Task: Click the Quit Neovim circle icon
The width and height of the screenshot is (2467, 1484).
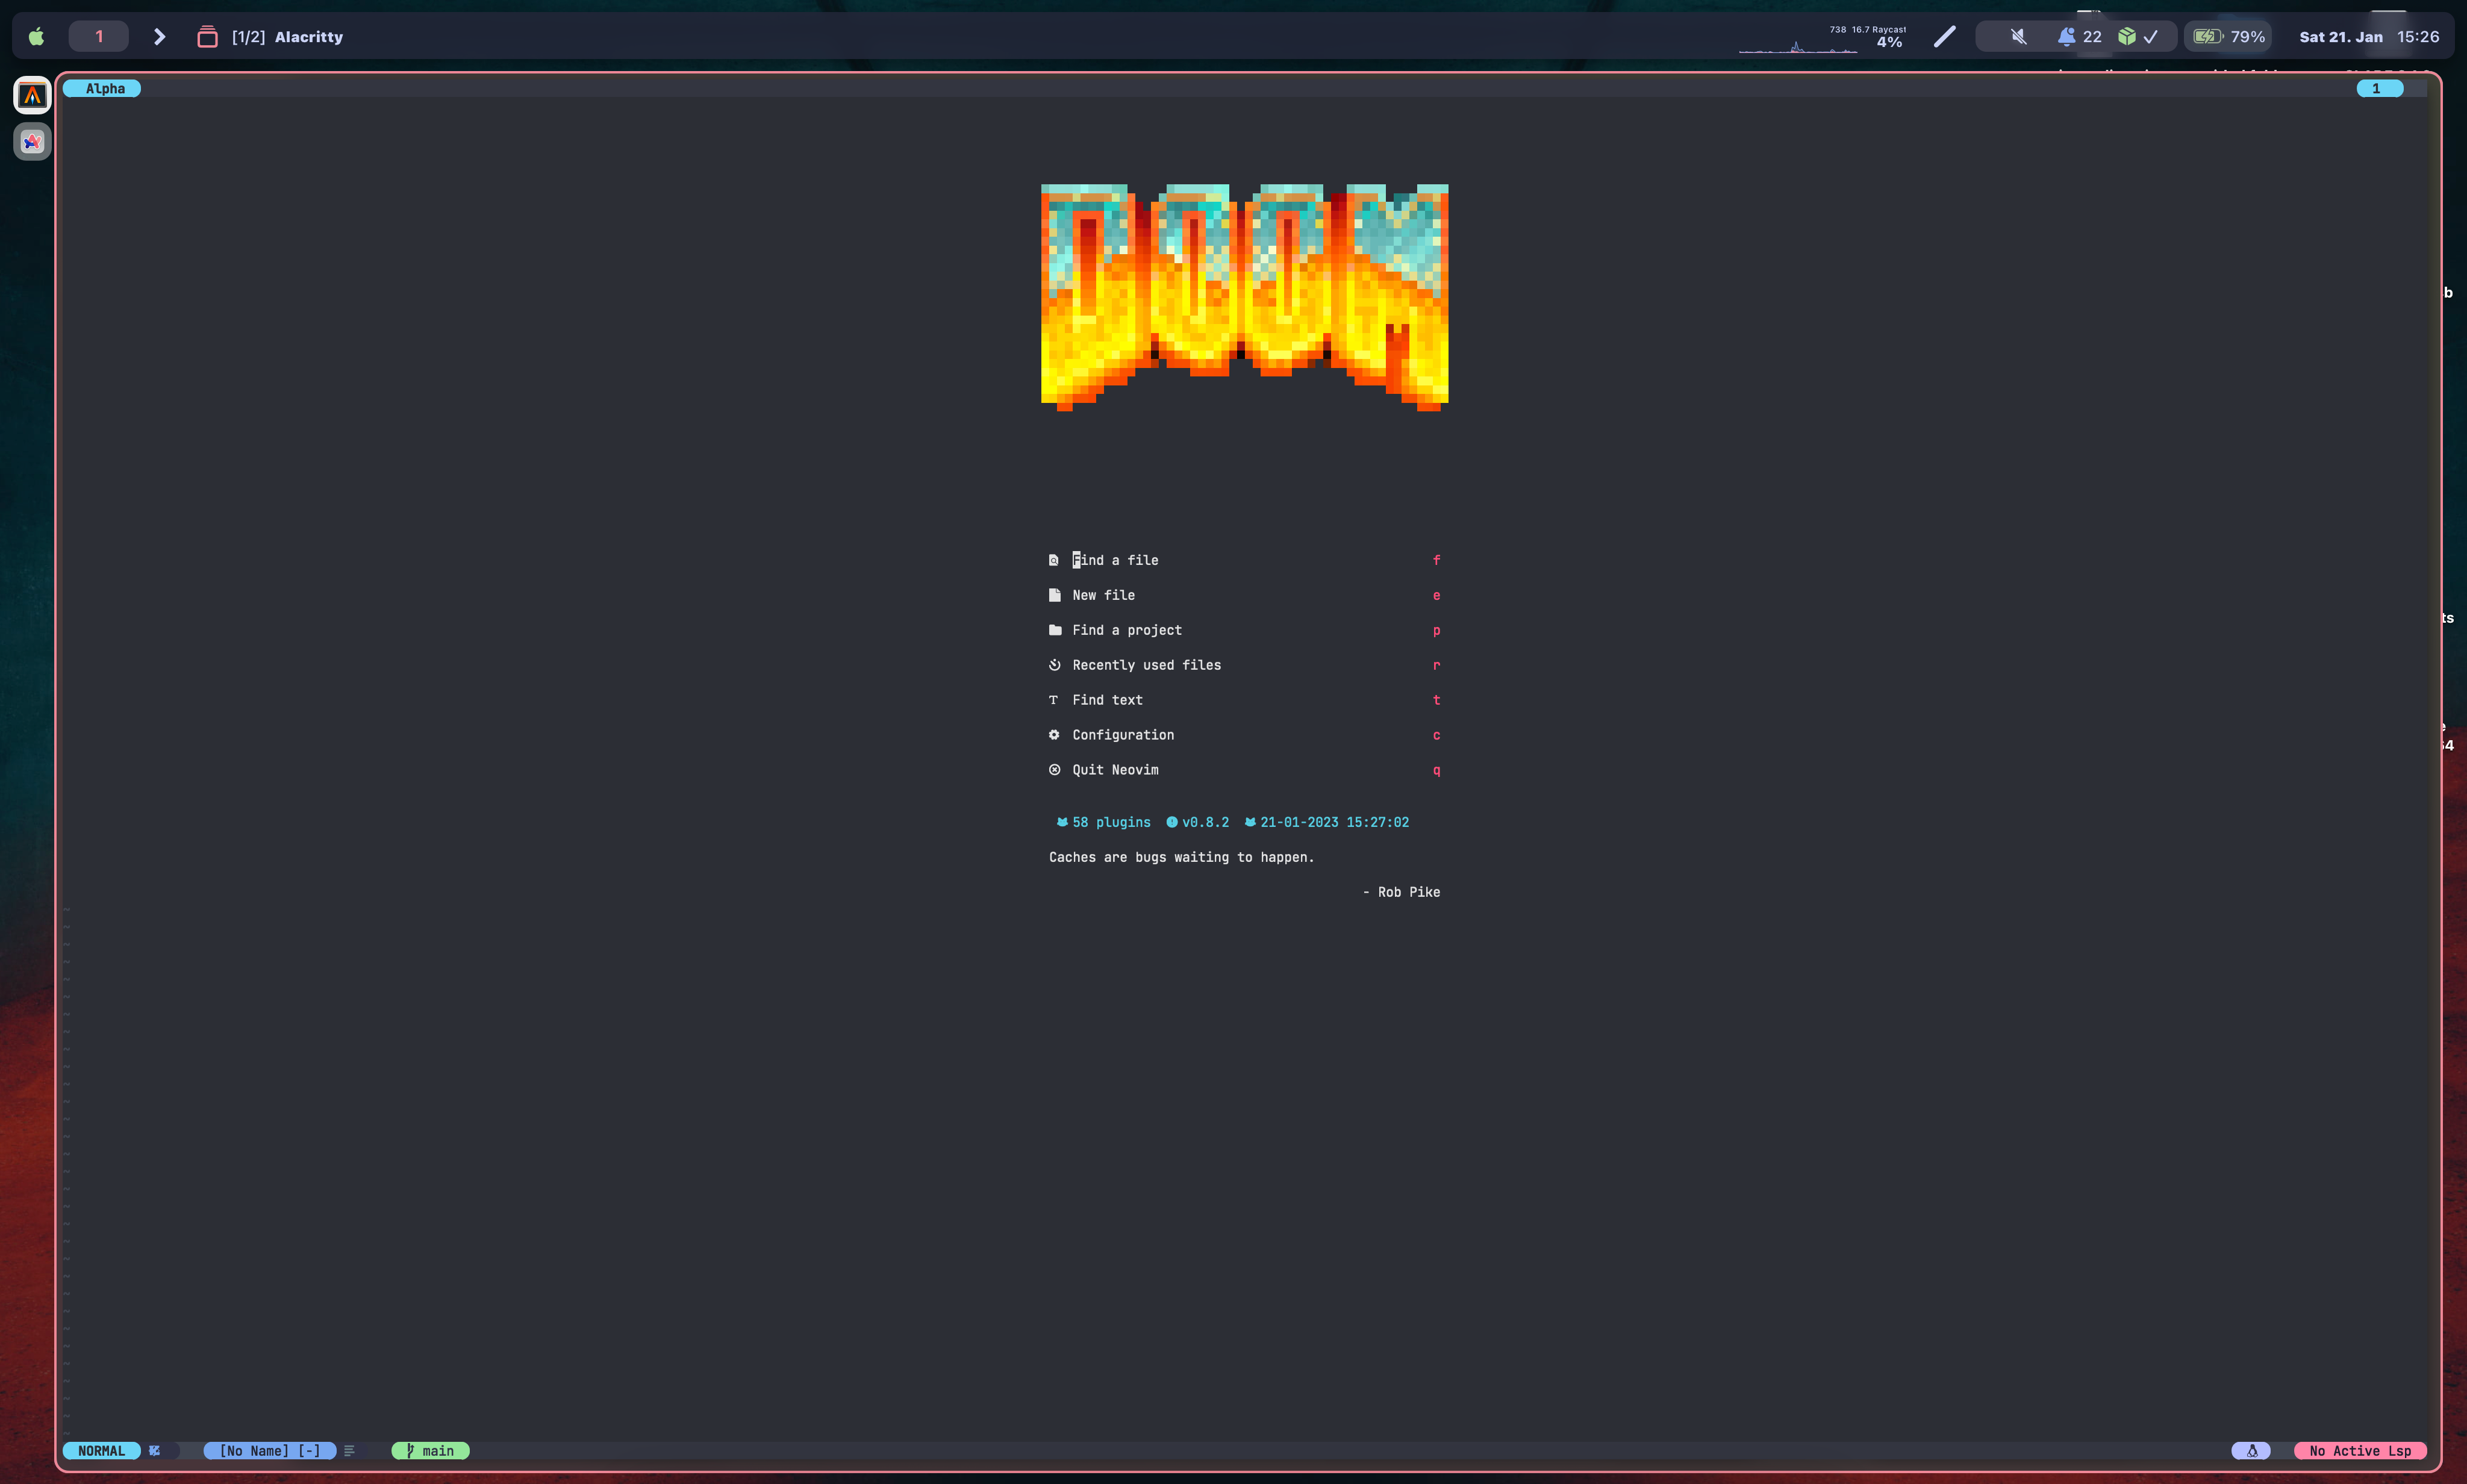Action: click(1055, 770)
